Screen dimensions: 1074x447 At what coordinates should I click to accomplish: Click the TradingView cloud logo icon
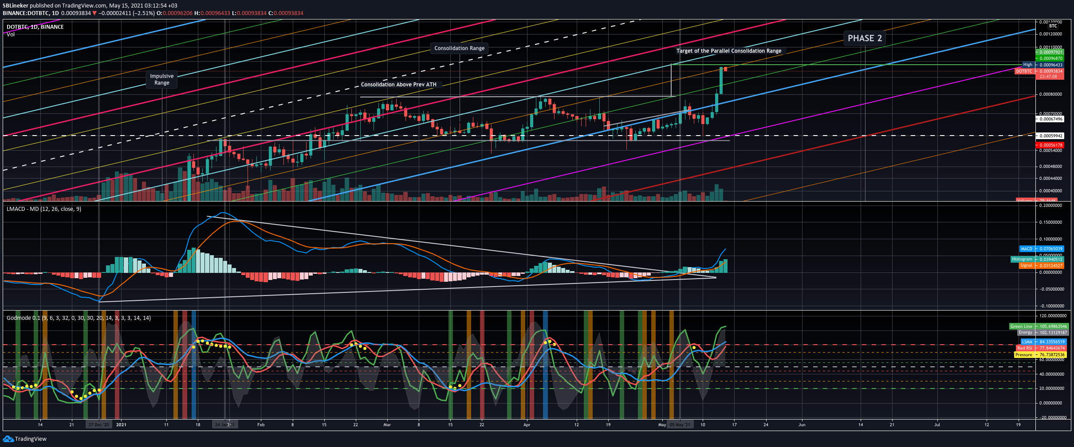[8, 439]
